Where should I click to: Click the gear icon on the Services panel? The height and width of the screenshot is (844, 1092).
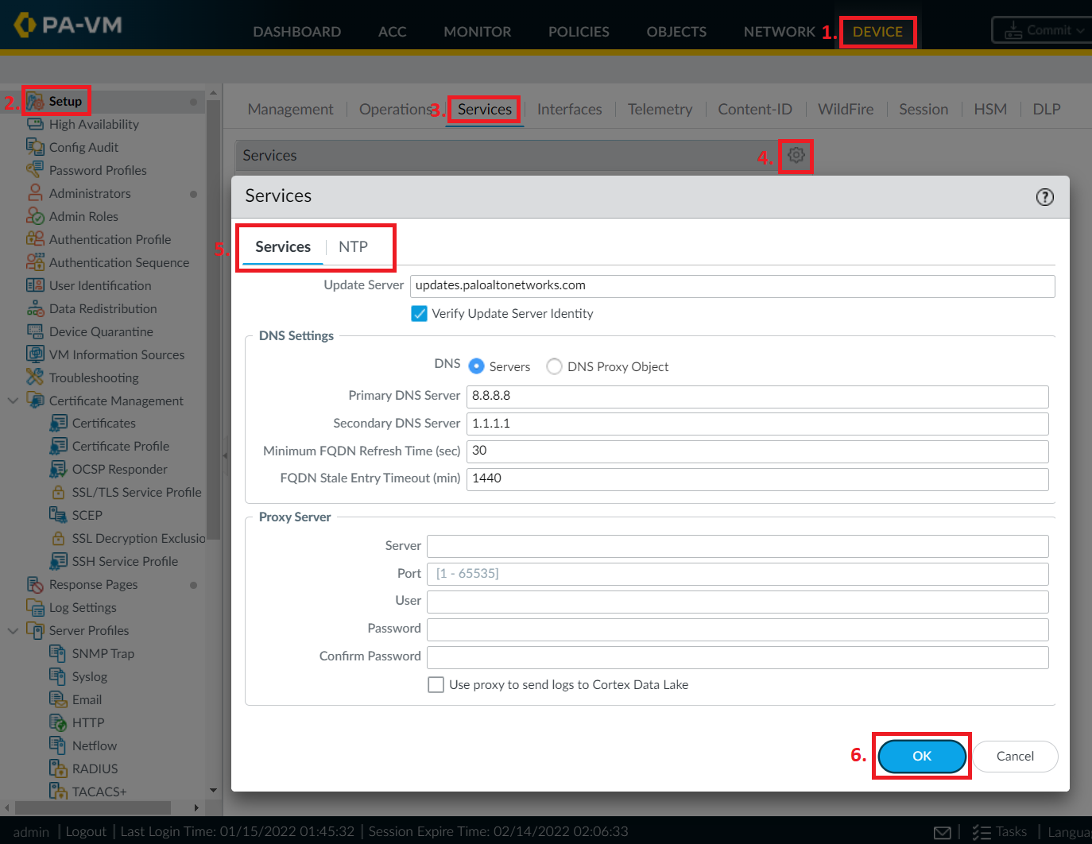[x=796, y=157]
